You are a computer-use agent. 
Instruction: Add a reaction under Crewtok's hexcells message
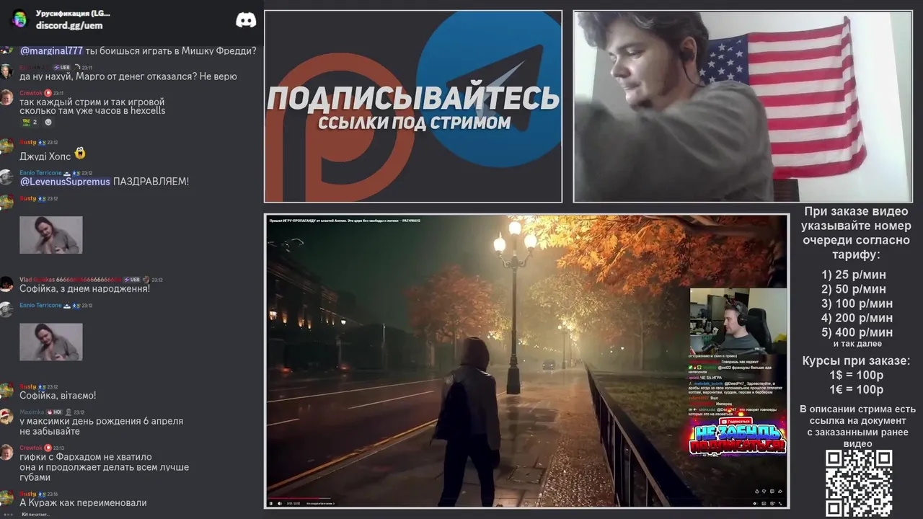(48, 122)
